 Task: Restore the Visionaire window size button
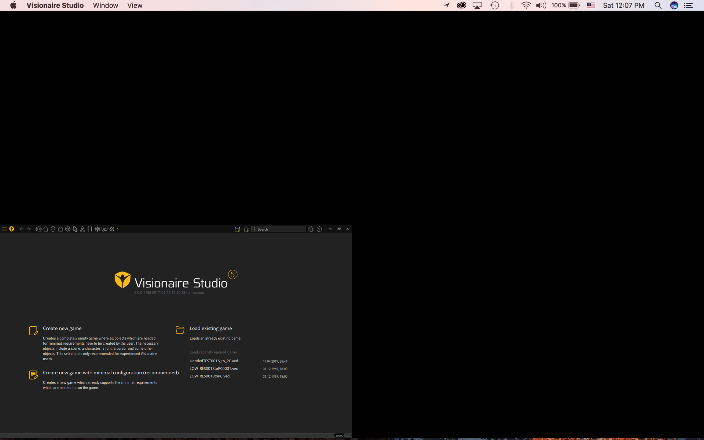pos(339,229)
